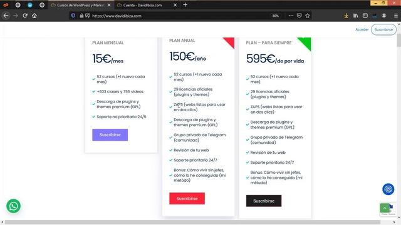Click the vertical scrollbar thumb
The height and width of the screenshot is (225, 401).
tap(398, 40)
